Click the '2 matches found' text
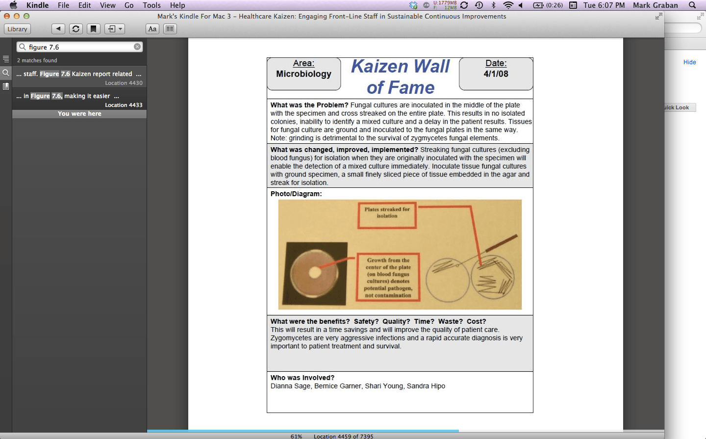706x439 pixels. (37, 60)
